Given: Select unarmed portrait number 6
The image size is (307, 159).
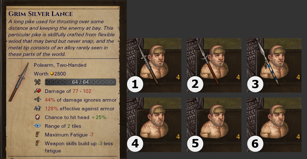Looking at the screenshot, I should (274, 125).
